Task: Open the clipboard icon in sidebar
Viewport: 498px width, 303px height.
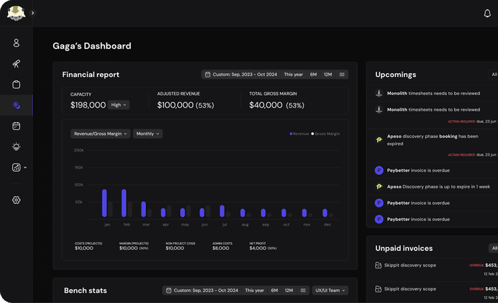Action: (x=17, y=84)
